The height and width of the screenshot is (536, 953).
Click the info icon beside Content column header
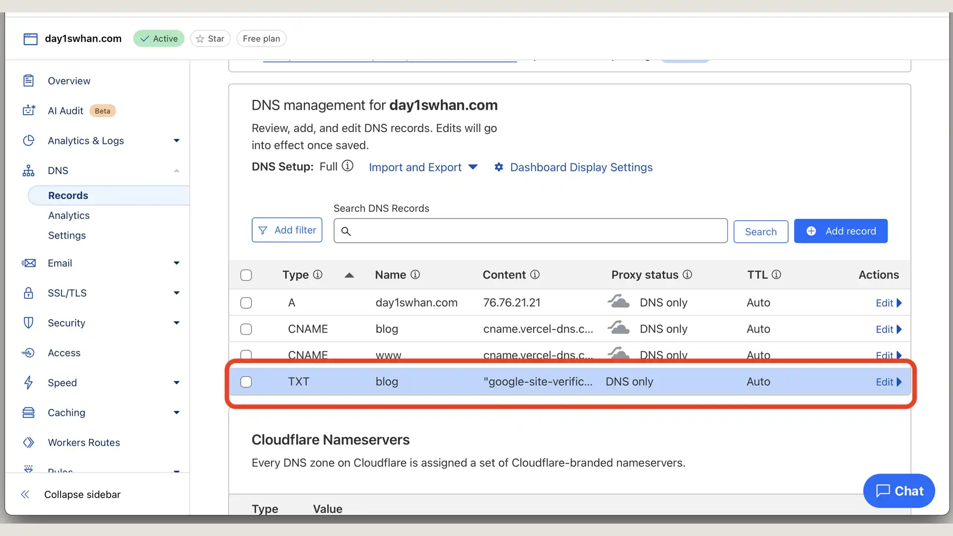535,274
